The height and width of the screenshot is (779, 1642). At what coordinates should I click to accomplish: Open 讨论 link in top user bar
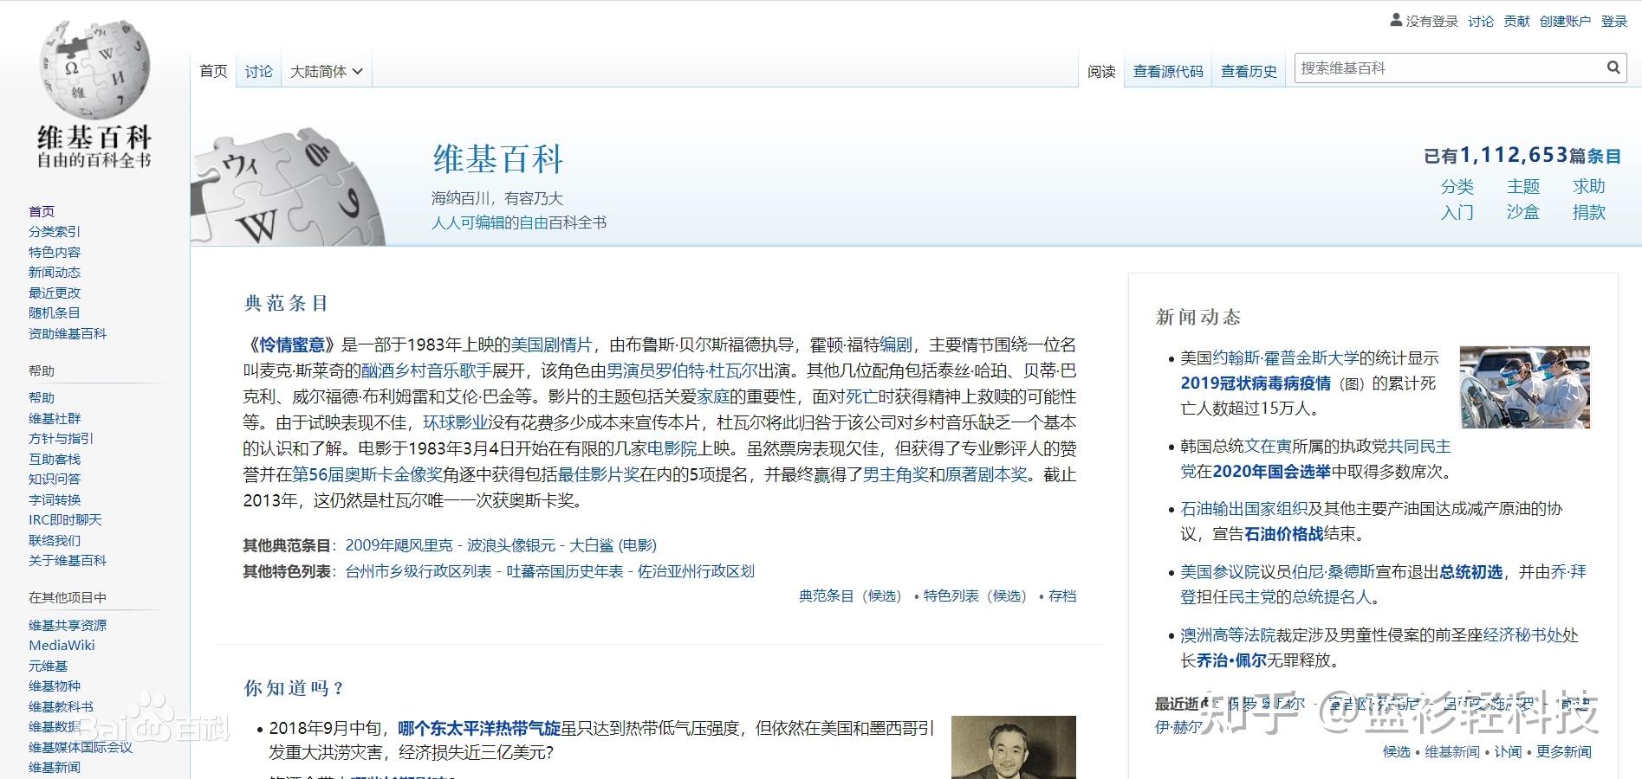point(1481,21)
